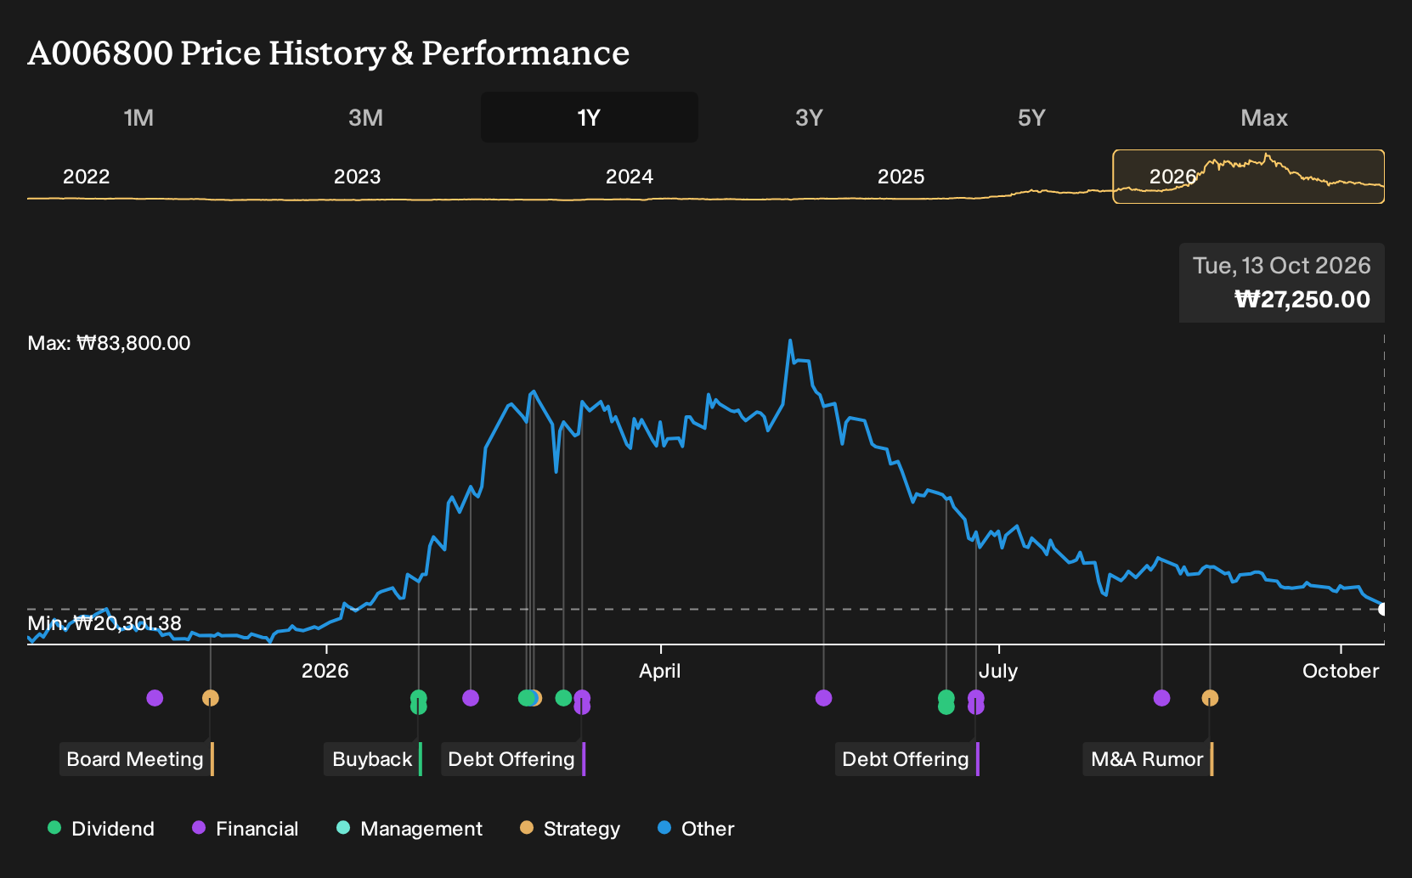
Task: Click the purple event dot in mid August
Action: tap(1162, 698)
